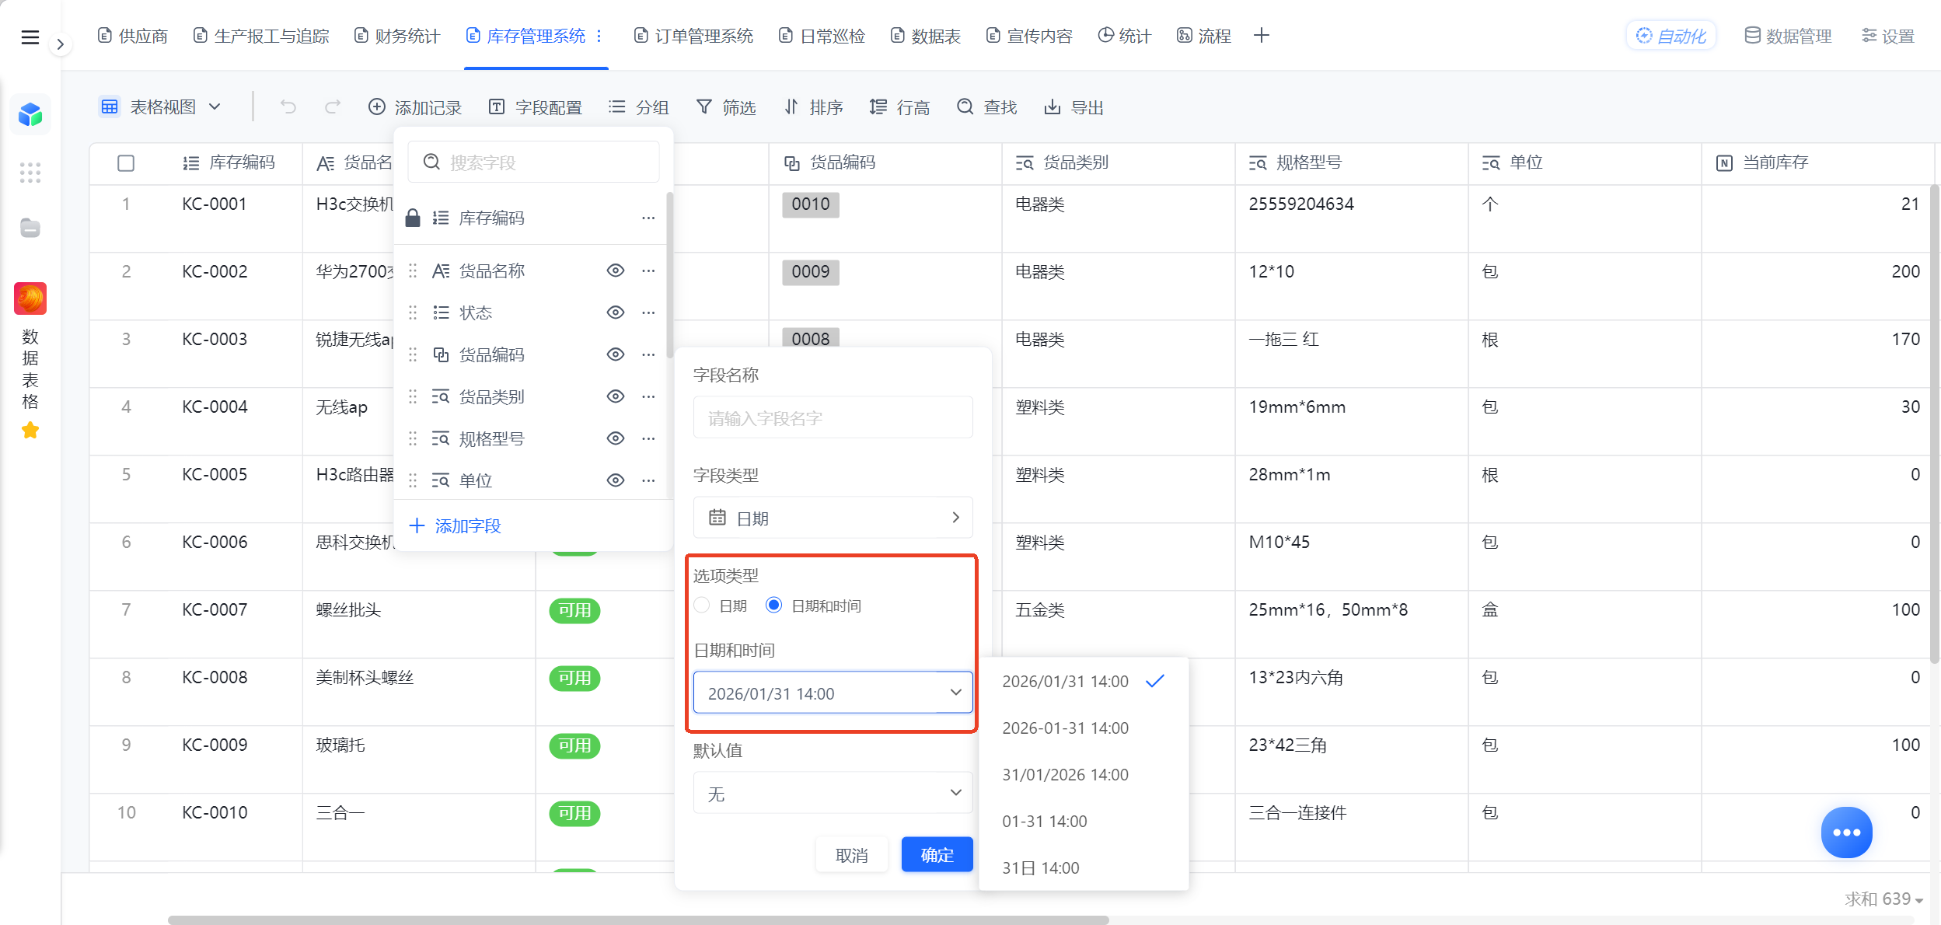
Task: Open the hamburger menu icon
Action: pos(30,37)
